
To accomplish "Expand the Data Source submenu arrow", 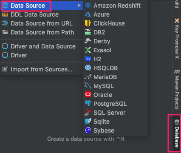I will tap(79, 6).
